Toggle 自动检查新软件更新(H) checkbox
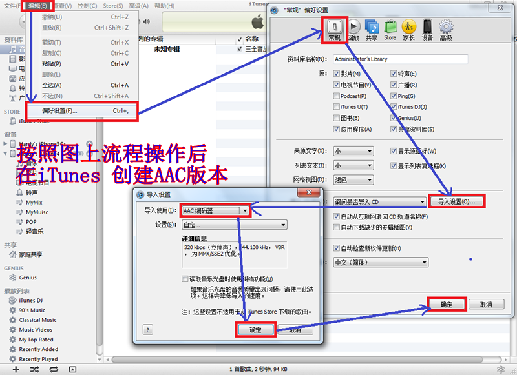Image resolution: width=517 pixels, height=375 pixels. point(336,248)
